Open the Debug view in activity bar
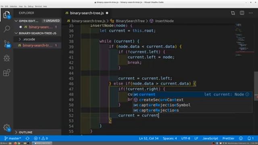Viewport: 258px width, 145px height. [6, 58]
